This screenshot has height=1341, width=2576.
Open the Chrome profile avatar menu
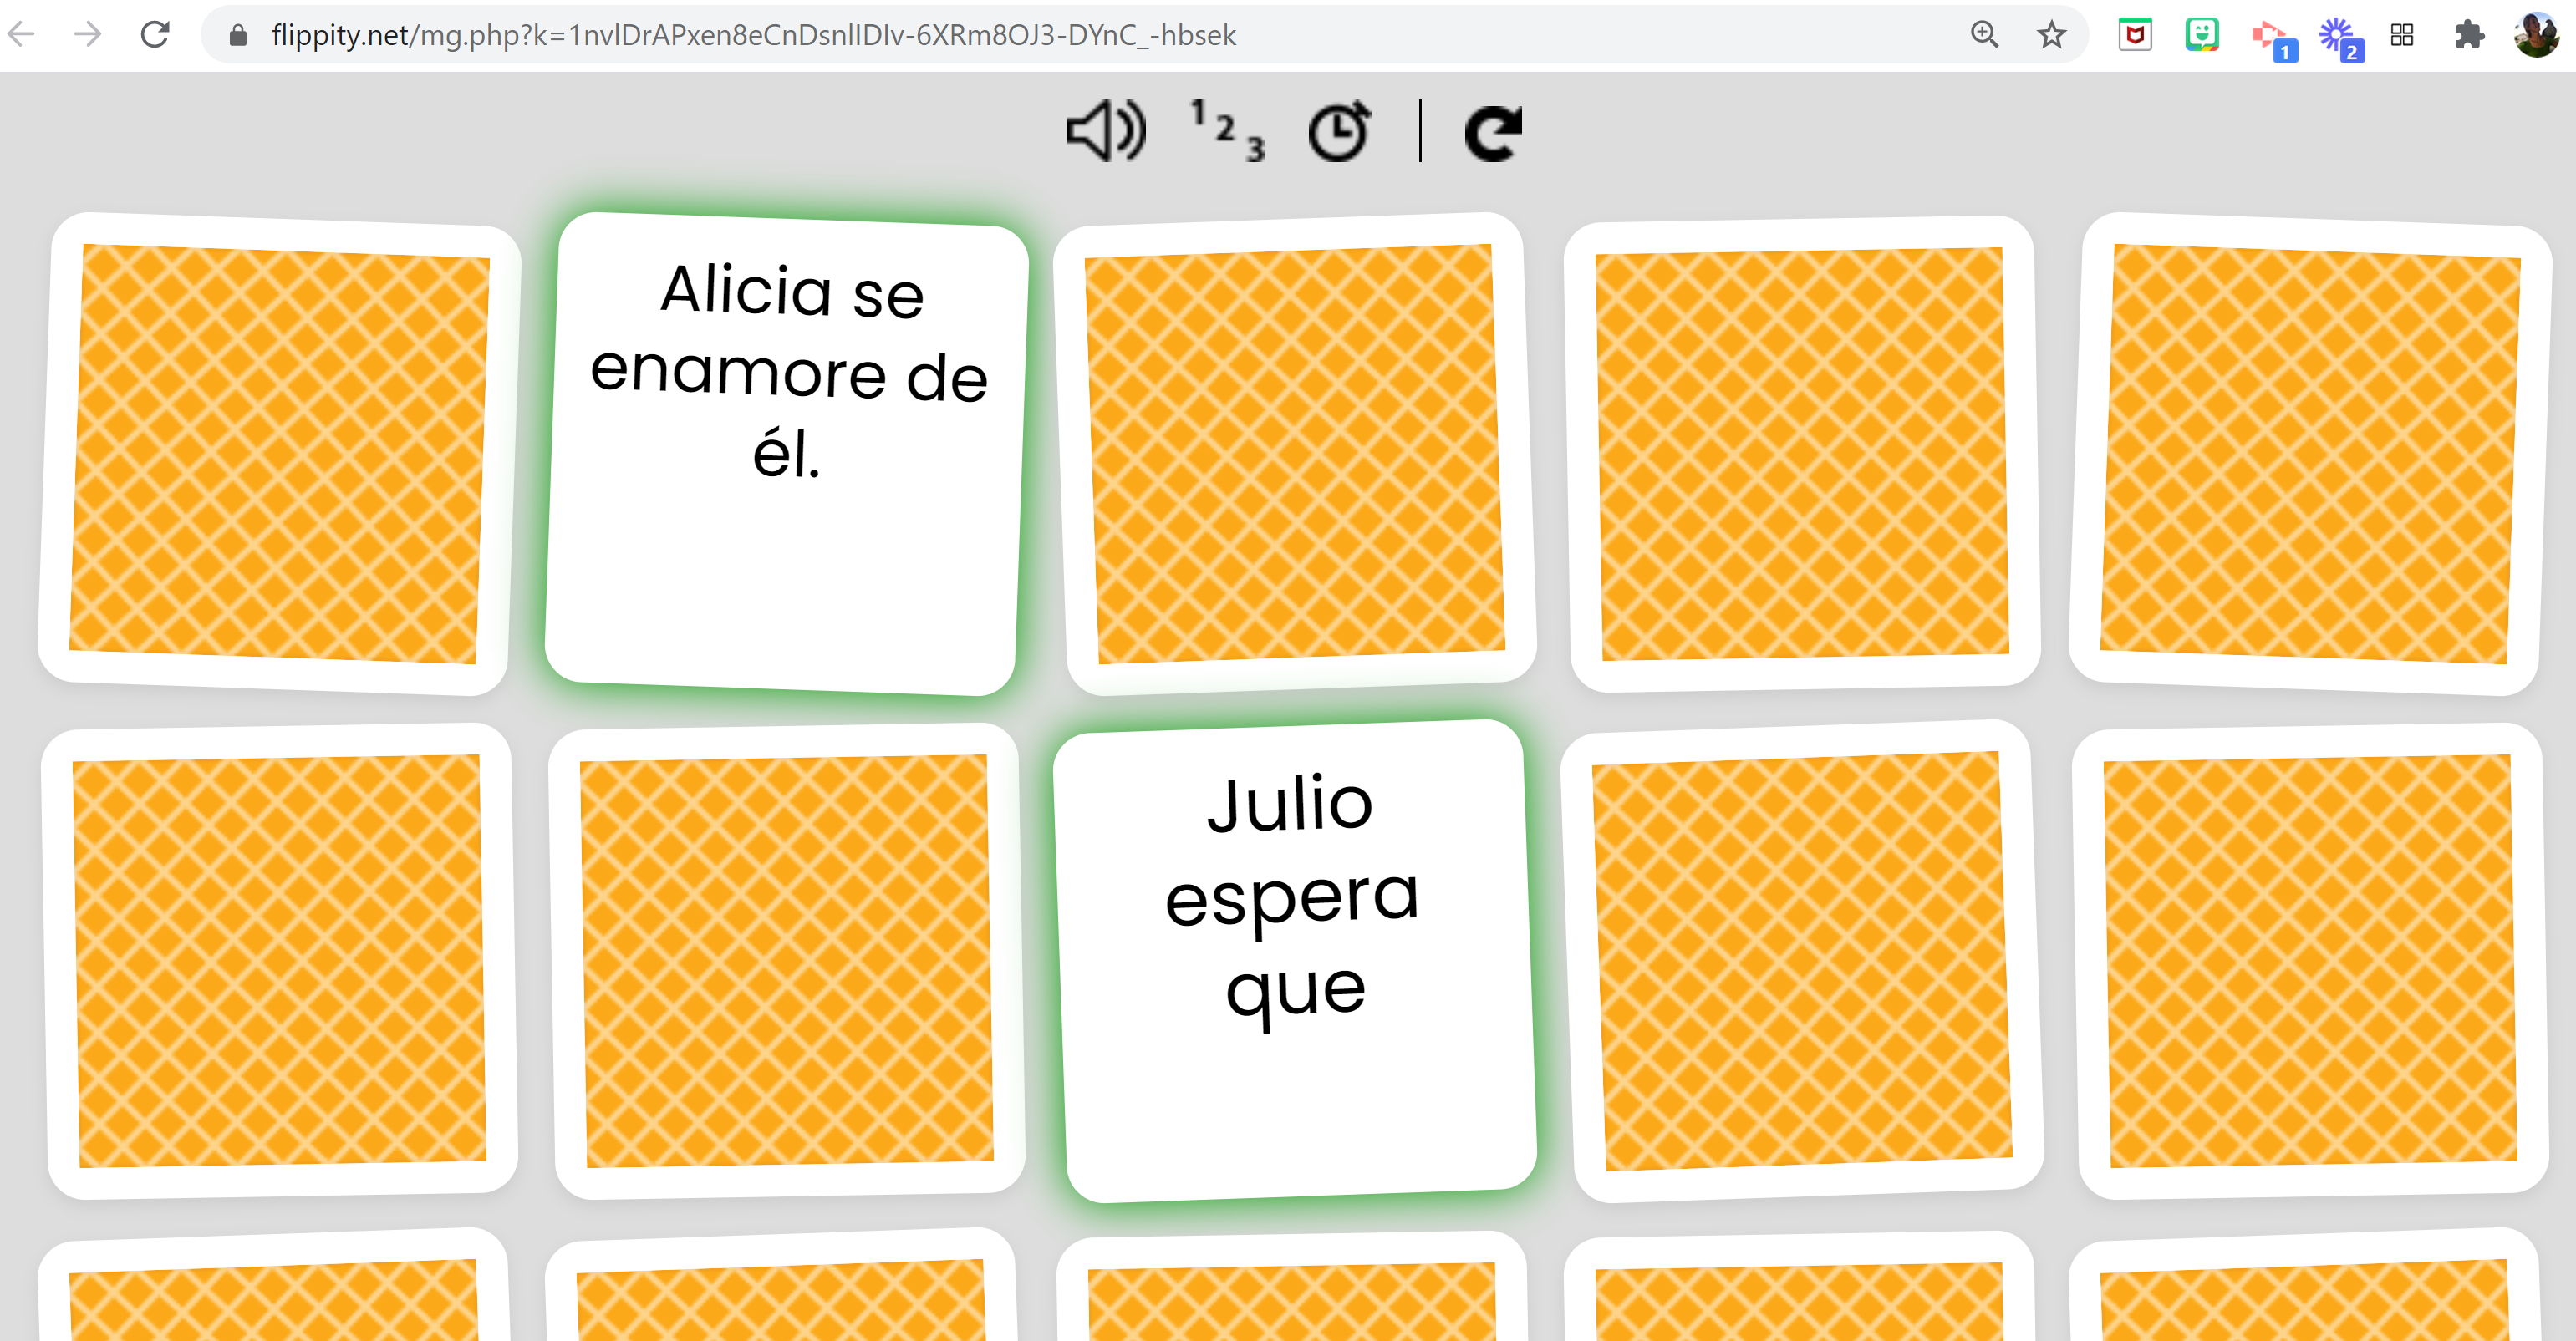pos(2538,35)
